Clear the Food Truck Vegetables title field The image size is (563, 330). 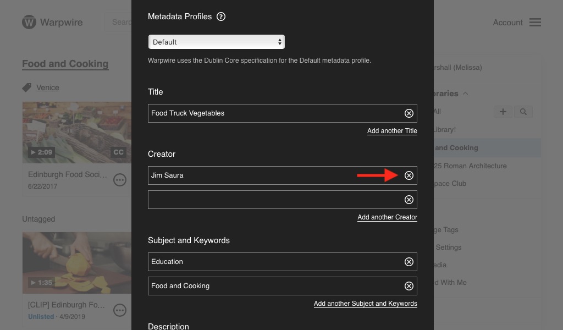pos(409,113)
